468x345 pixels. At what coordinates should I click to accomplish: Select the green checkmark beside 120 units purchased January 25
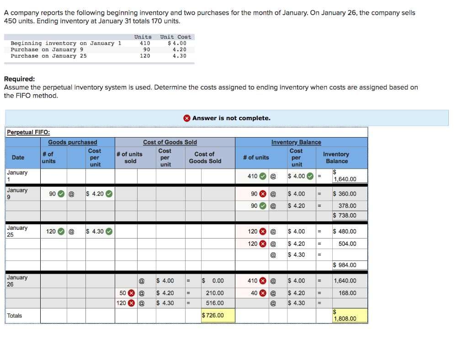point(61,231)
